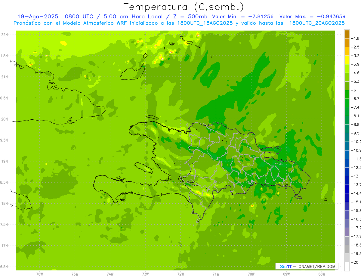Pick the white swatch below -20

tap(347, 267)
